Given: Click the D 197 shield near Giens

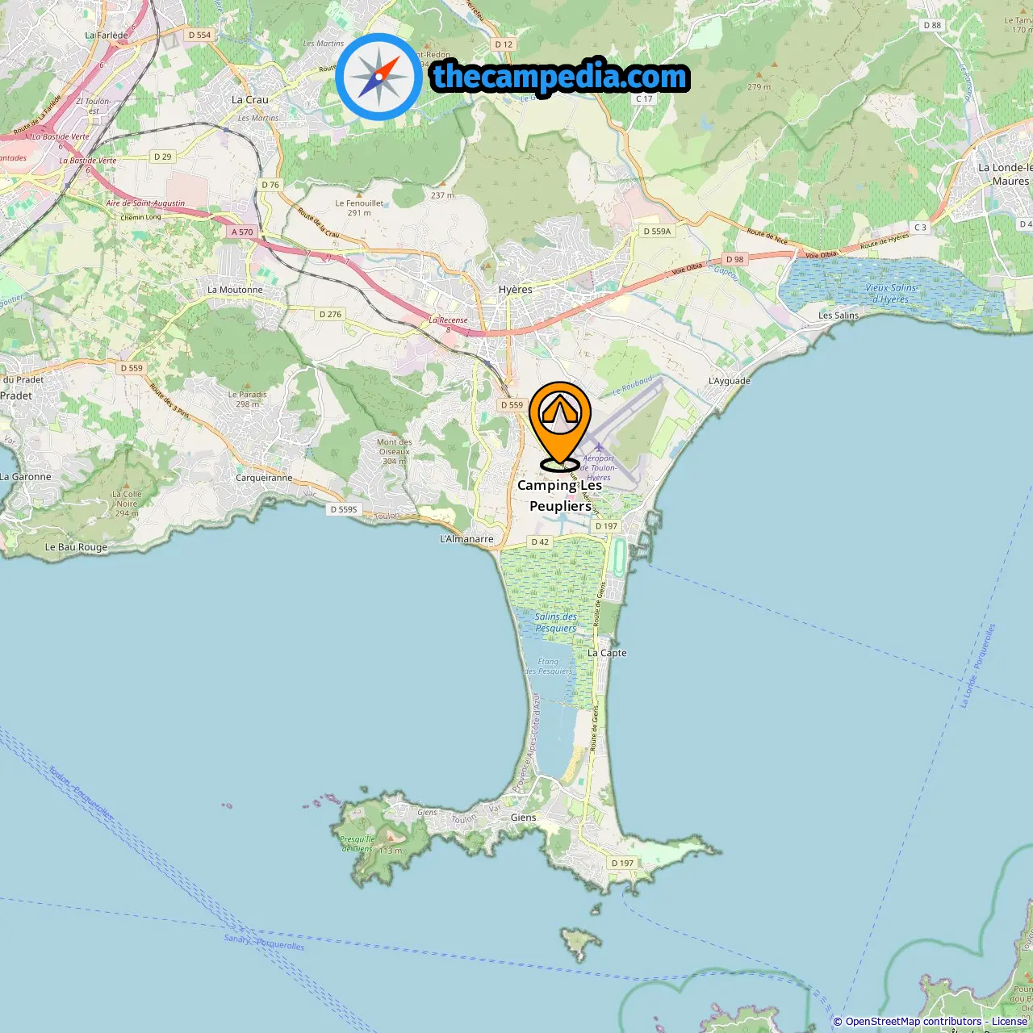Looking at the screenshot, I should [x=622, y=863].
